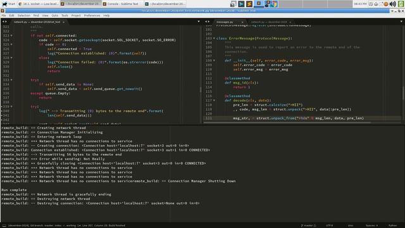The width and height of the screenshot is (405, 228).
Task: Open the Goto menu
Action: click(x=55, y=15)
